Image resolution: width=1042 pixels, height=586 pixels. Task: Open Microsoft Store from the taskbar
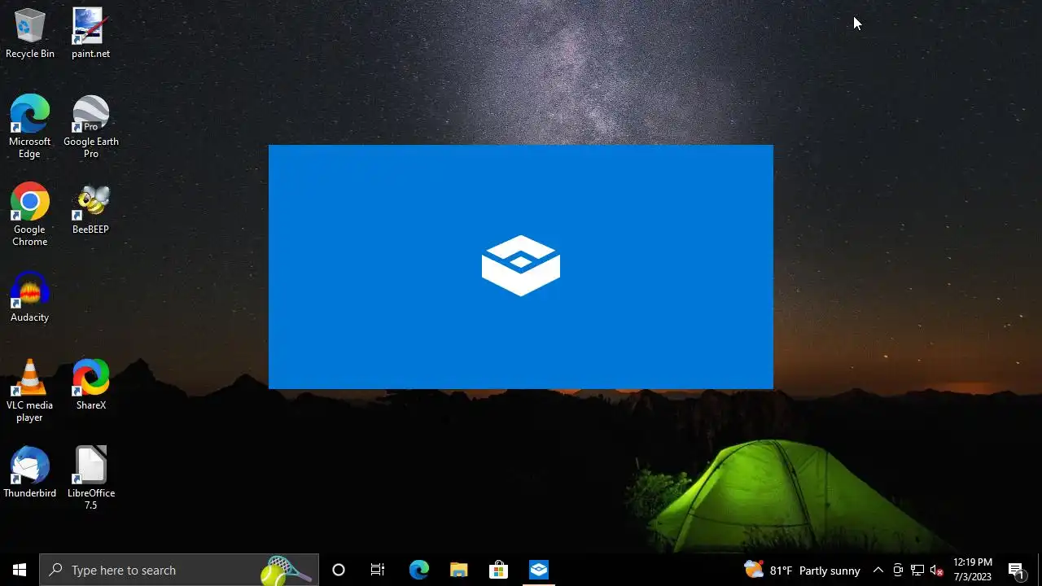click(498, 570)
